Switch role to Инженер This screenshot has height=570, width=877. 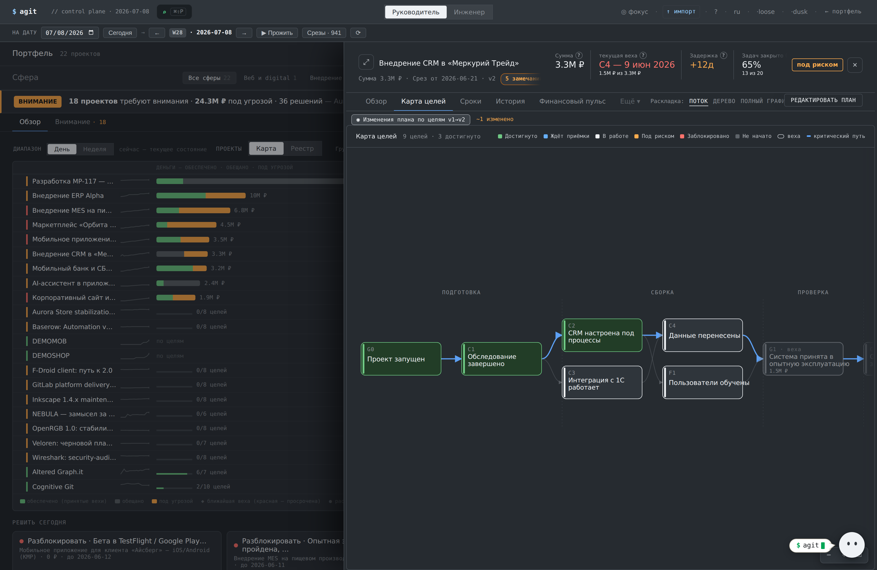[469, 12]
